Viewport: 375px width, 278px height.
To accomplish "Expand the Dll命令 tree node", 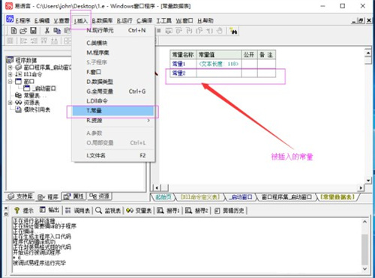I will [10, 74].
